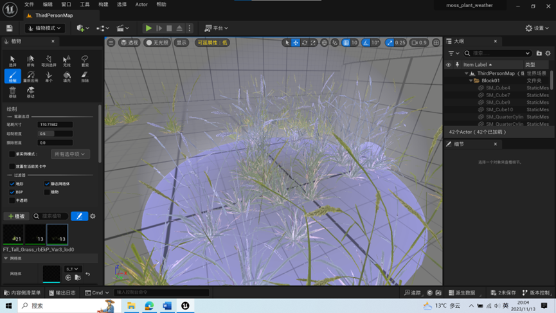Activate the viewport rotate gizmo icon
The width and height of the screenshot is (556, 313).
[x=304, y=42]
